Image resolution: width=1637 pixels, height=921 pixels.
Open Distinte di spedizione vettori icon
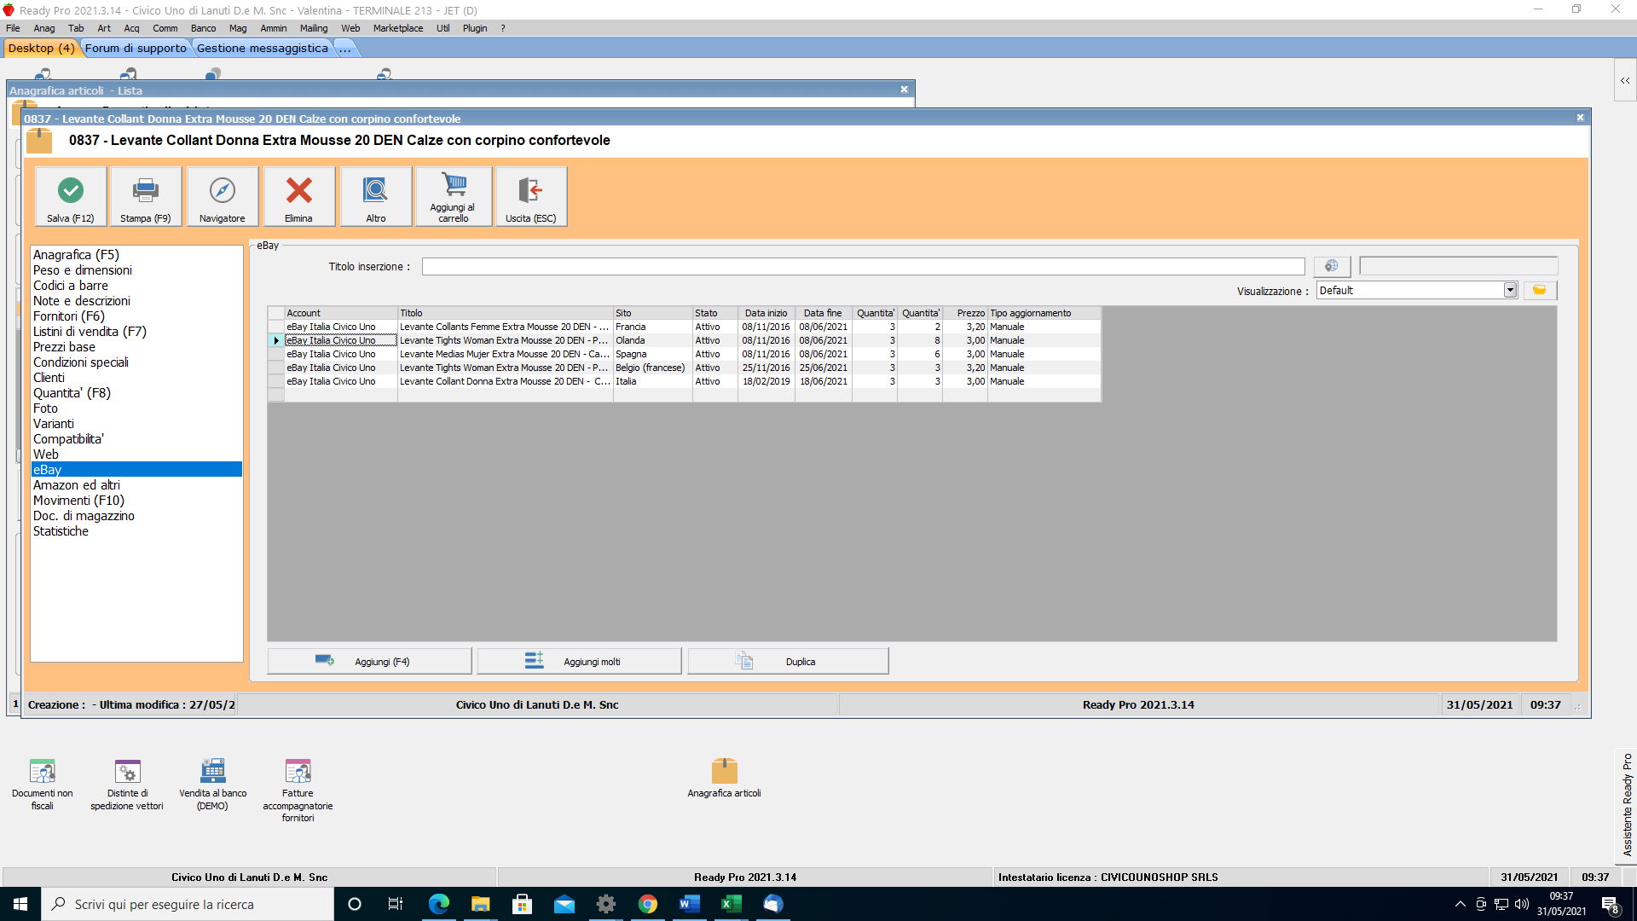pos(127,784)
